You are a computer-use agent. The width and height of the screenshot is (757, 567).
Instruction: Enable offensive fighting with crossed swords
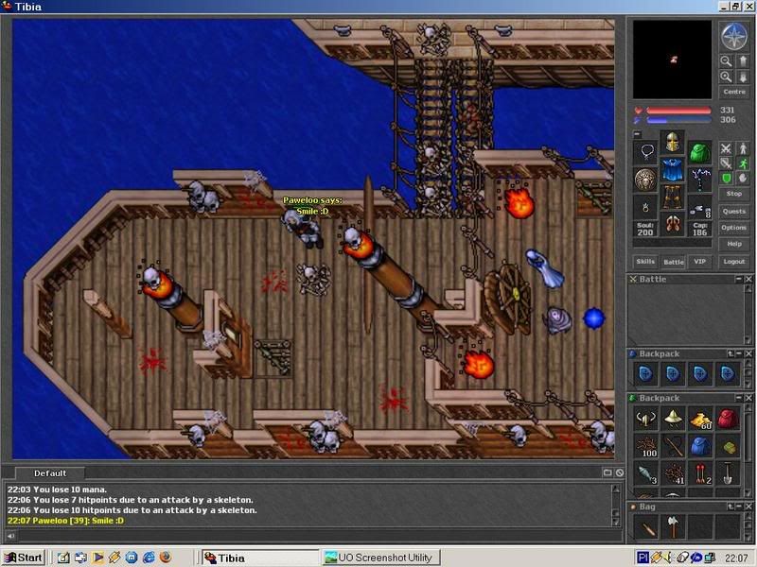726,148
